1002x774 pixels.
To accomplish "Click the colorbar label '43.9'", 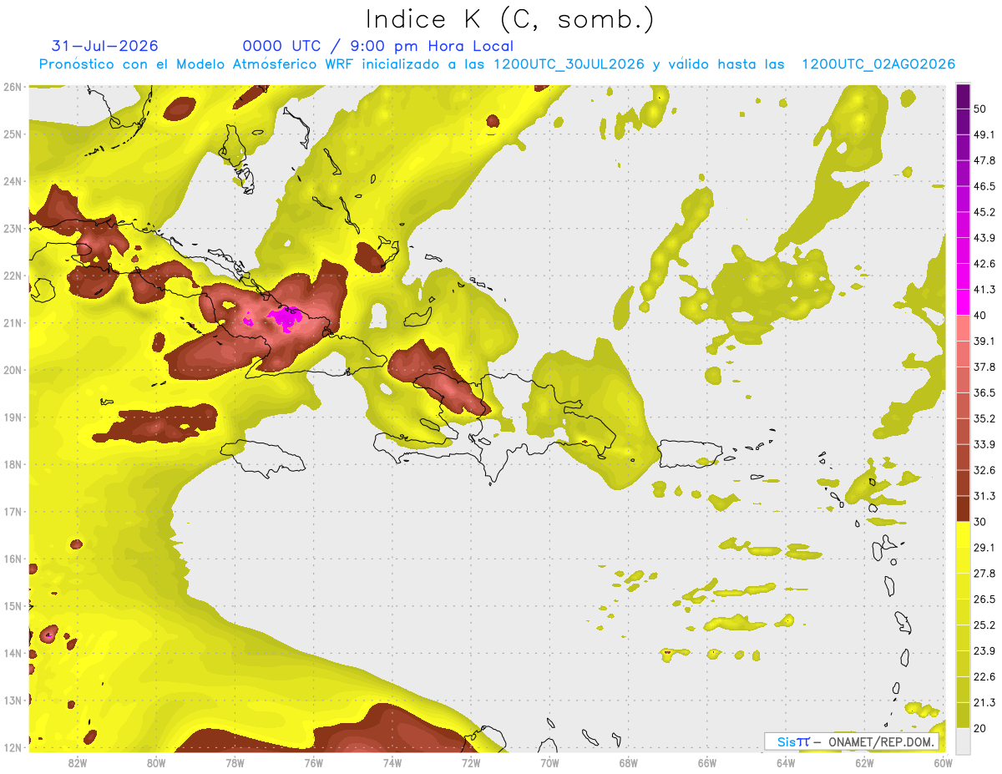I will [984, 238].
